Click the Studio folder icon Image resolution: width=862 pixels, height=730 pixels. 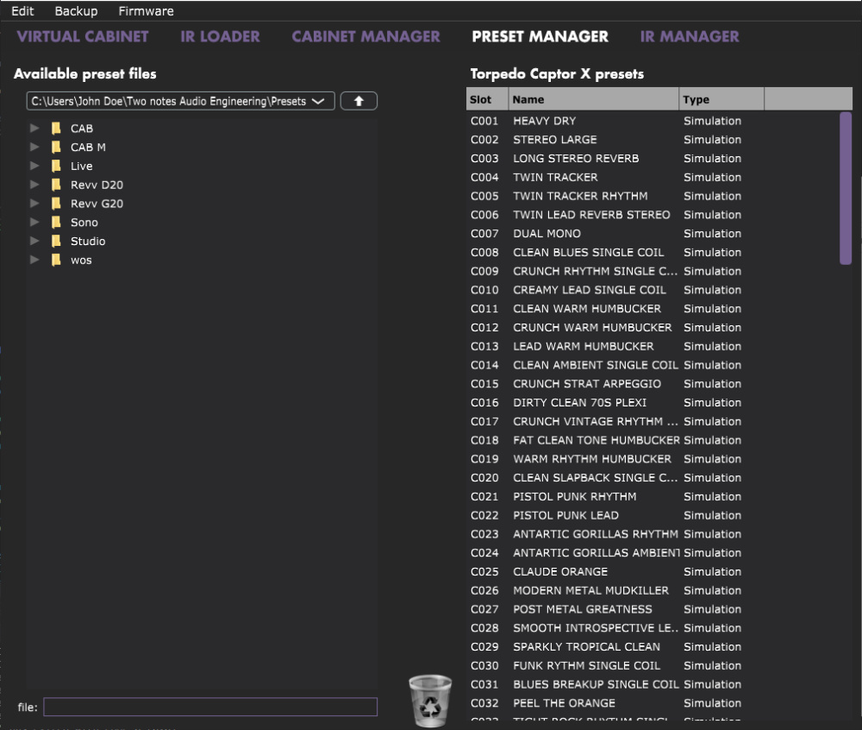point(56,242)
